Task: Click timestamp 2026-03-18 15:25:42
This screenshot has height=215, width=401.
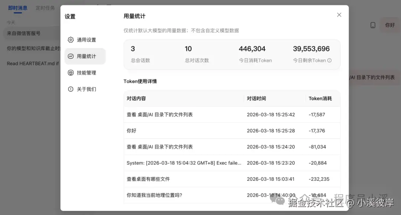Action: click(271, 114)
